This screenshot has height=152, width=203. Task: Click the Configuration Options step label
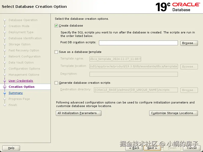pyautogui.click(x=24, y=69)
